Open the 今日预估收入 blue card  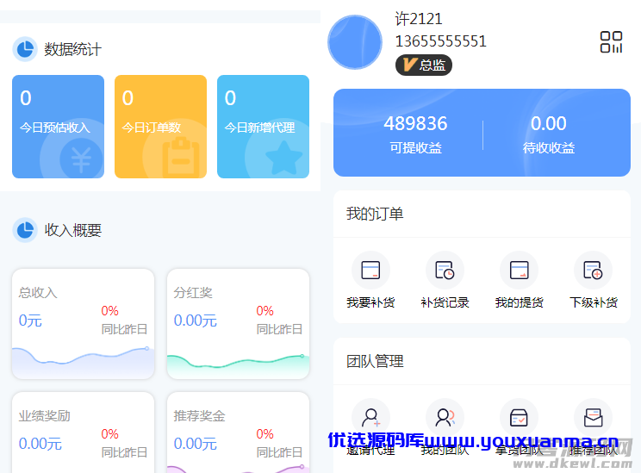coord(58,127)
